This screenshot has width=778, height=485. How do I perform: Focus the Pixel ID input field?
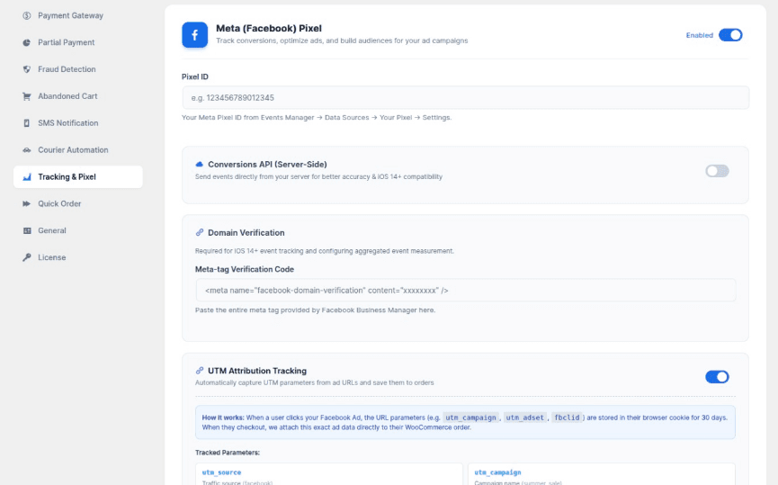[465, 98]
